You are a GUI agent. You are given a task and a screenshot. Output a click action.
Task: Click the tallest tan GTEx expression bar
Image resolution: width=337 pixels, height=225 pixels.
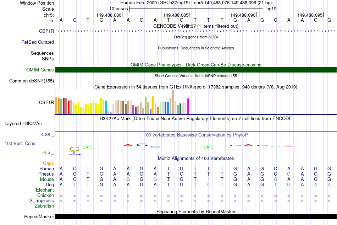(x=173, y=102)
